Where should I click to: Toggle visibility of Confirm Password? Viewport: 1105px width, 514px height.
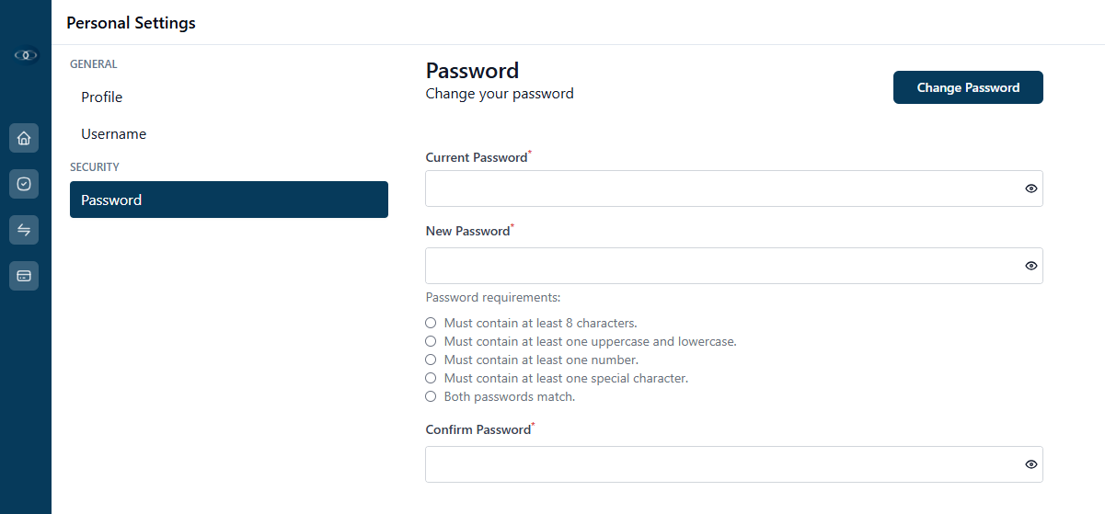tap(1031, 464)
